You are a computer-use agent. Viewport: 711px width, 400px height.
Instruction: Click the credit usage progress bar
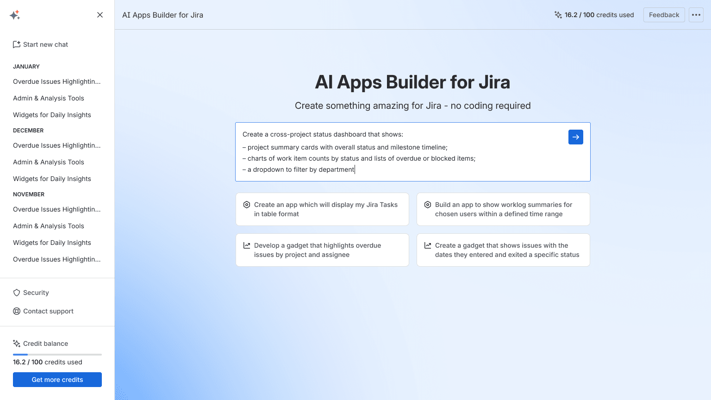pos(57,354)
